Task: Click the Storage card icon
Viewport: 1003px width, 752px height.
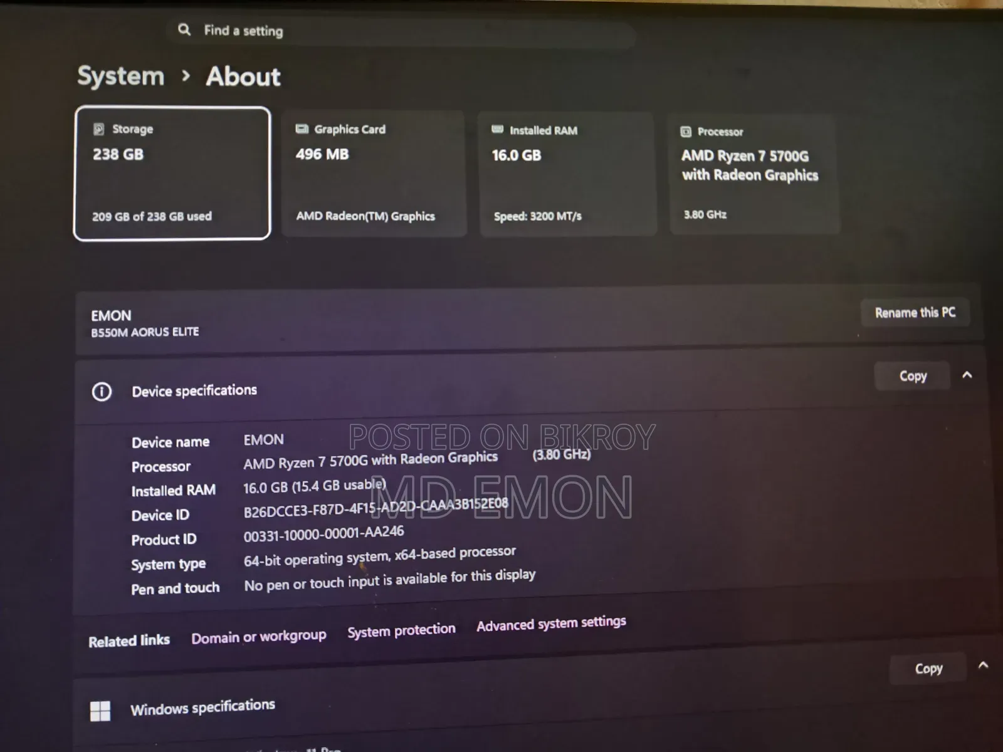Action: click(98, 129)
